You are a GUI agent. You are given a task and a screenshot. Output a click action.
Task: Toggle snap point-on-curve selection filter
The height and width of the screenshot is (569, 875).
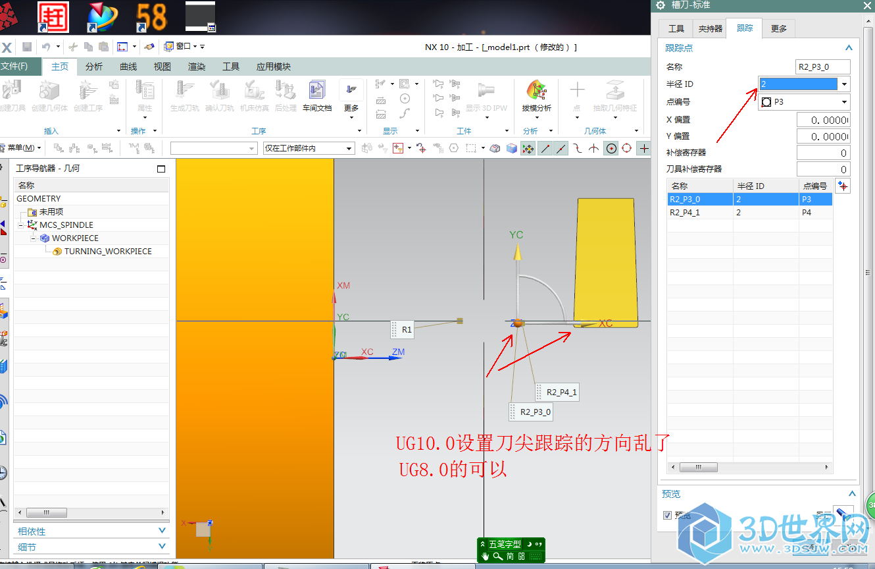(561, 148)
